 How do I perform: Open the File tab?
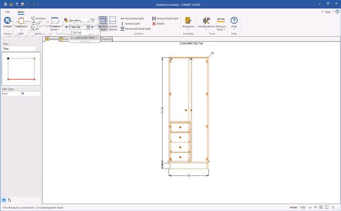coord(7,12)
